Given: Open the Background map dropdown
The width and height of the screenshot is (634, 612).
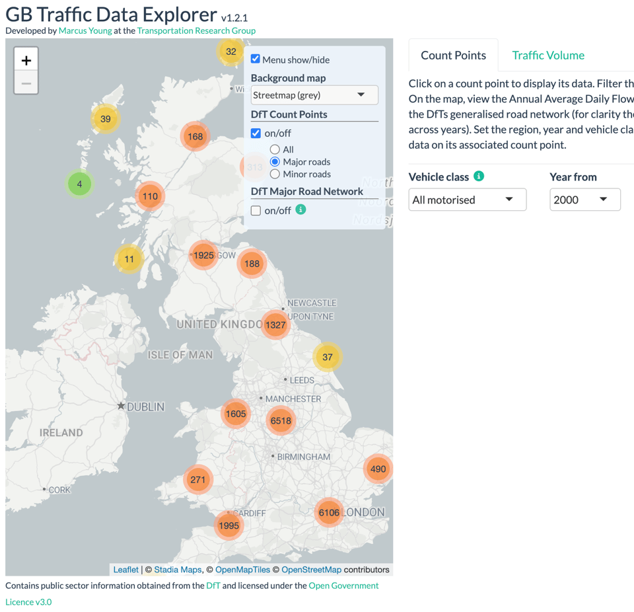Looking at the screenshot, I should point(314,95).
